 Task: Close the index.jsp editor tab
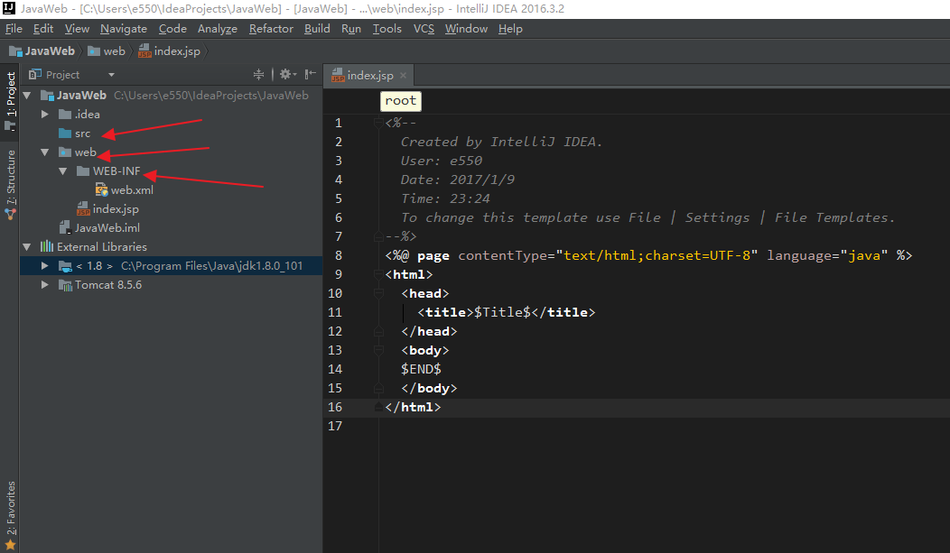403,76
